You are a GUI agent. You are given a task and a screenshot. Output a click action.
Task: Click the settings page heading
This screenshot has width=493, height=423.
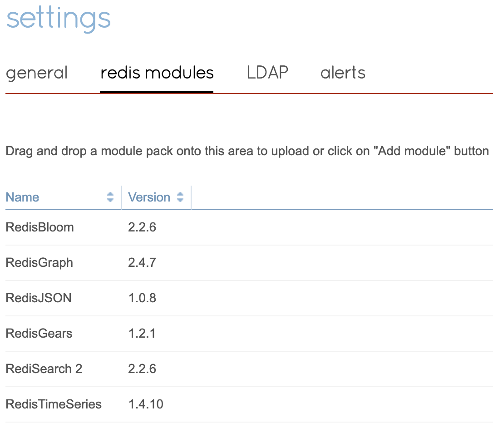pos(59,19)
